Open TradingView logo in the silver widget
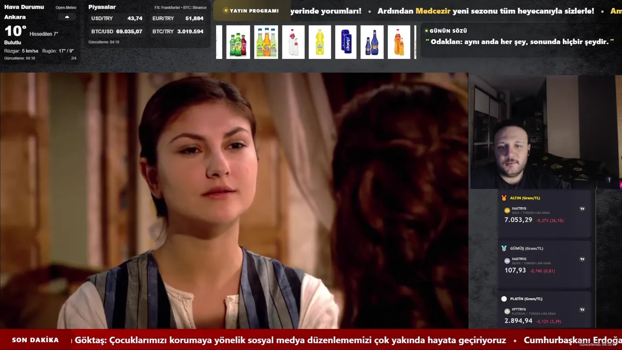The image size is (622, 350). (x=582, y=259)
